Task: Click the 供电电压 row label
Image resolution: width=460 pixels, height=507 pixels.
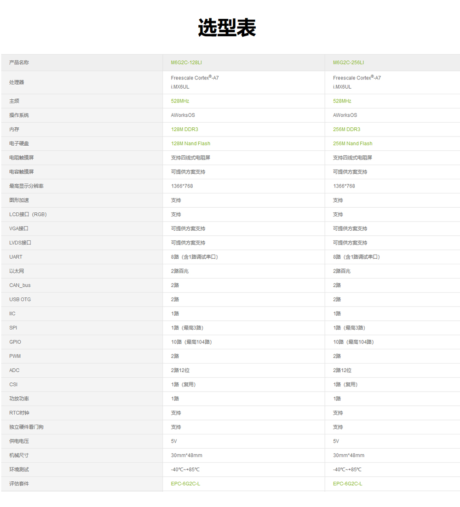Action: (x=19, y=441)
